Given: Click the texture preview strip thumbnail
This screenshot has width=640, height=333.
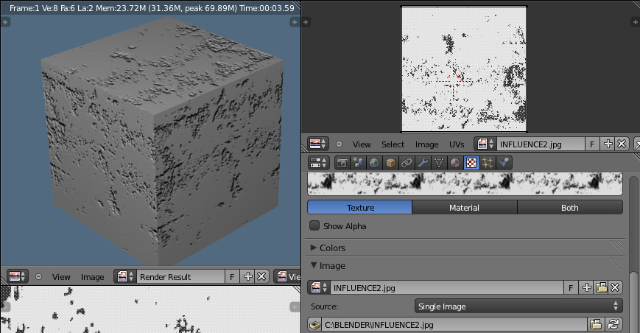Looking at the screenshot, I should [x=465, y=183].
